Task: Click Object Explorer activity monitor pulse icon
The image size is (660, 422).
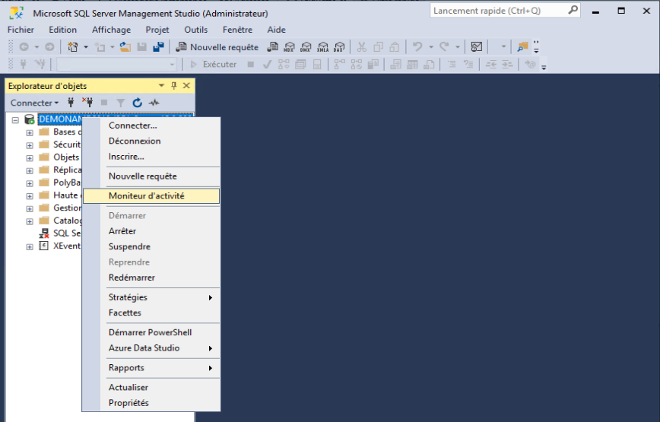Action: click(x=154, y=103)
